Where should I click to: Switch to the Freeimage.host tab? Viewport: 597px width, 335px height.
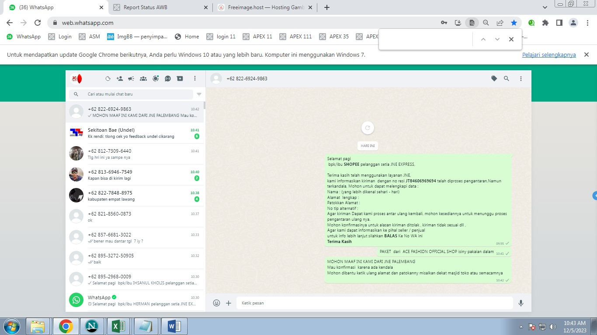coord(265,7)
